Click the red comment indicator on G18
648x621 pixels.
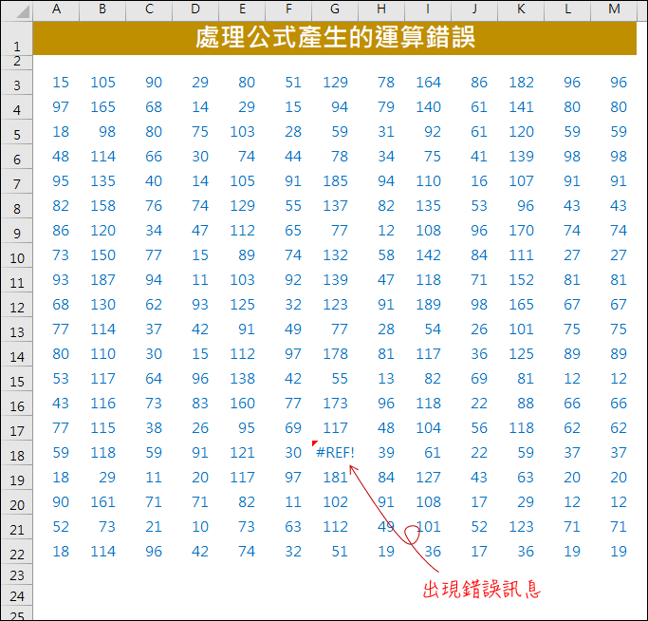tap(314, 443)
